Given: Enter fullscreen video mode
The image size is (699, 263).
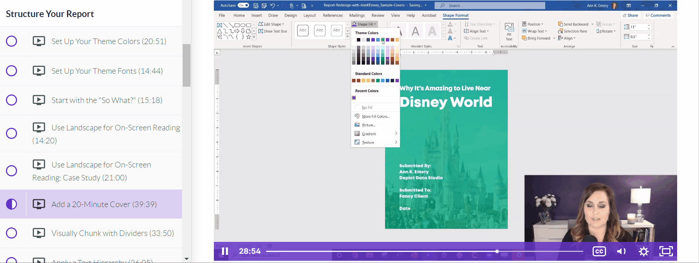Looking at the screenshot, I should (666, 251).
